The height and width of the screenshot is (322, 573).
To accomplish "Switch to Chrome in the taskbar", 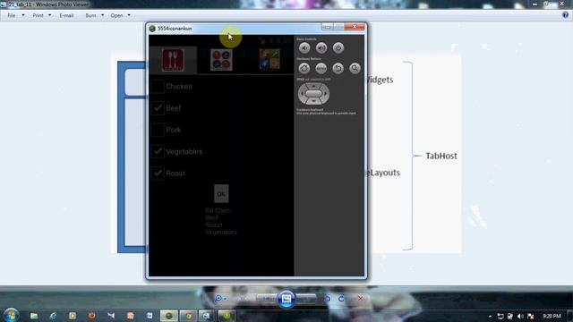I will point(188,316).
